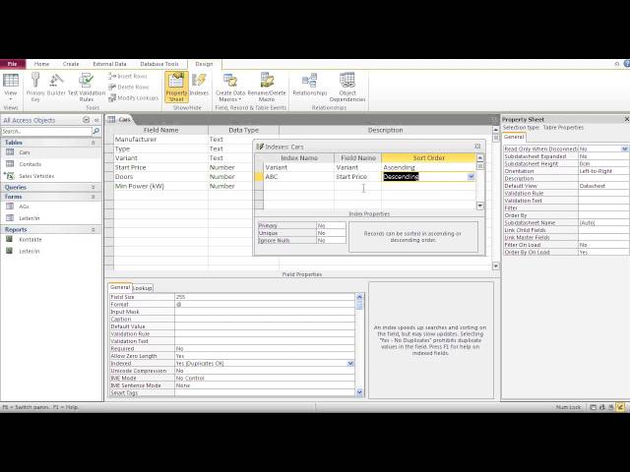This screenshot has height=472, width=630.
Task: Toggle the Property Sheet button
Action: 176,88
